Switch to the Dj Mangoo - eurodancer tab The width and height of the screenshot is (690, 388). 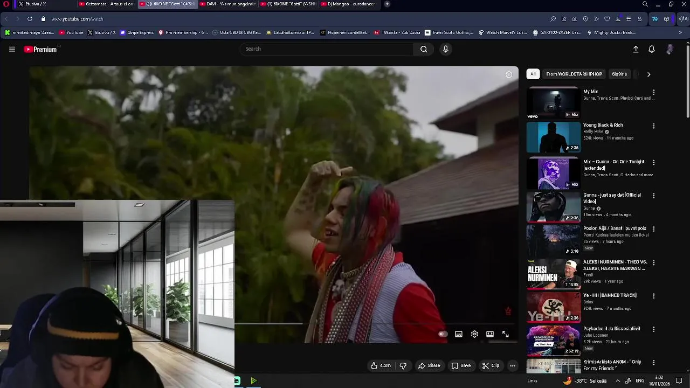point(350,4)
